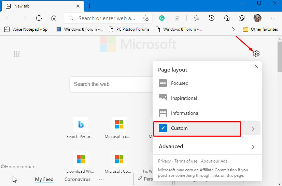This screenshot has width=282, height=186.
Task: Switch to My Feed tab
Action: (x=44, y=179)
